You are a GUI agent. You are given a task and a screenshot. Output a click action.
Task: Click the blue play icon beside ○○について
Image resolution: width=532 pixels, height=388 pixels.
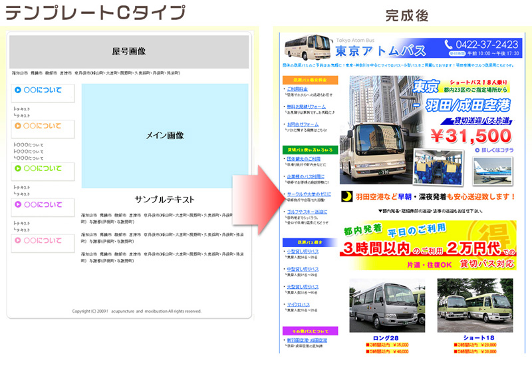[x=18, y=90]
